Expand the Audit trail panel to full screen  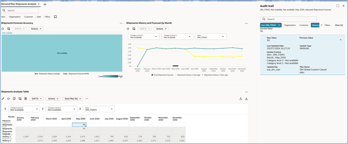click(338, 6)
